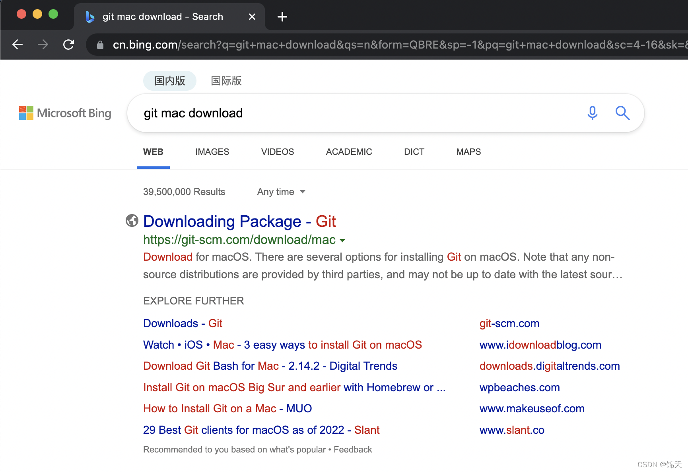Open 'How to Install Git on a Mac - MUO'

227,408
